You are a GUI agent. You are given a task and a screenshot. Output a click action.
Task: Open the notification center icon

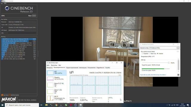coord(188,105)
